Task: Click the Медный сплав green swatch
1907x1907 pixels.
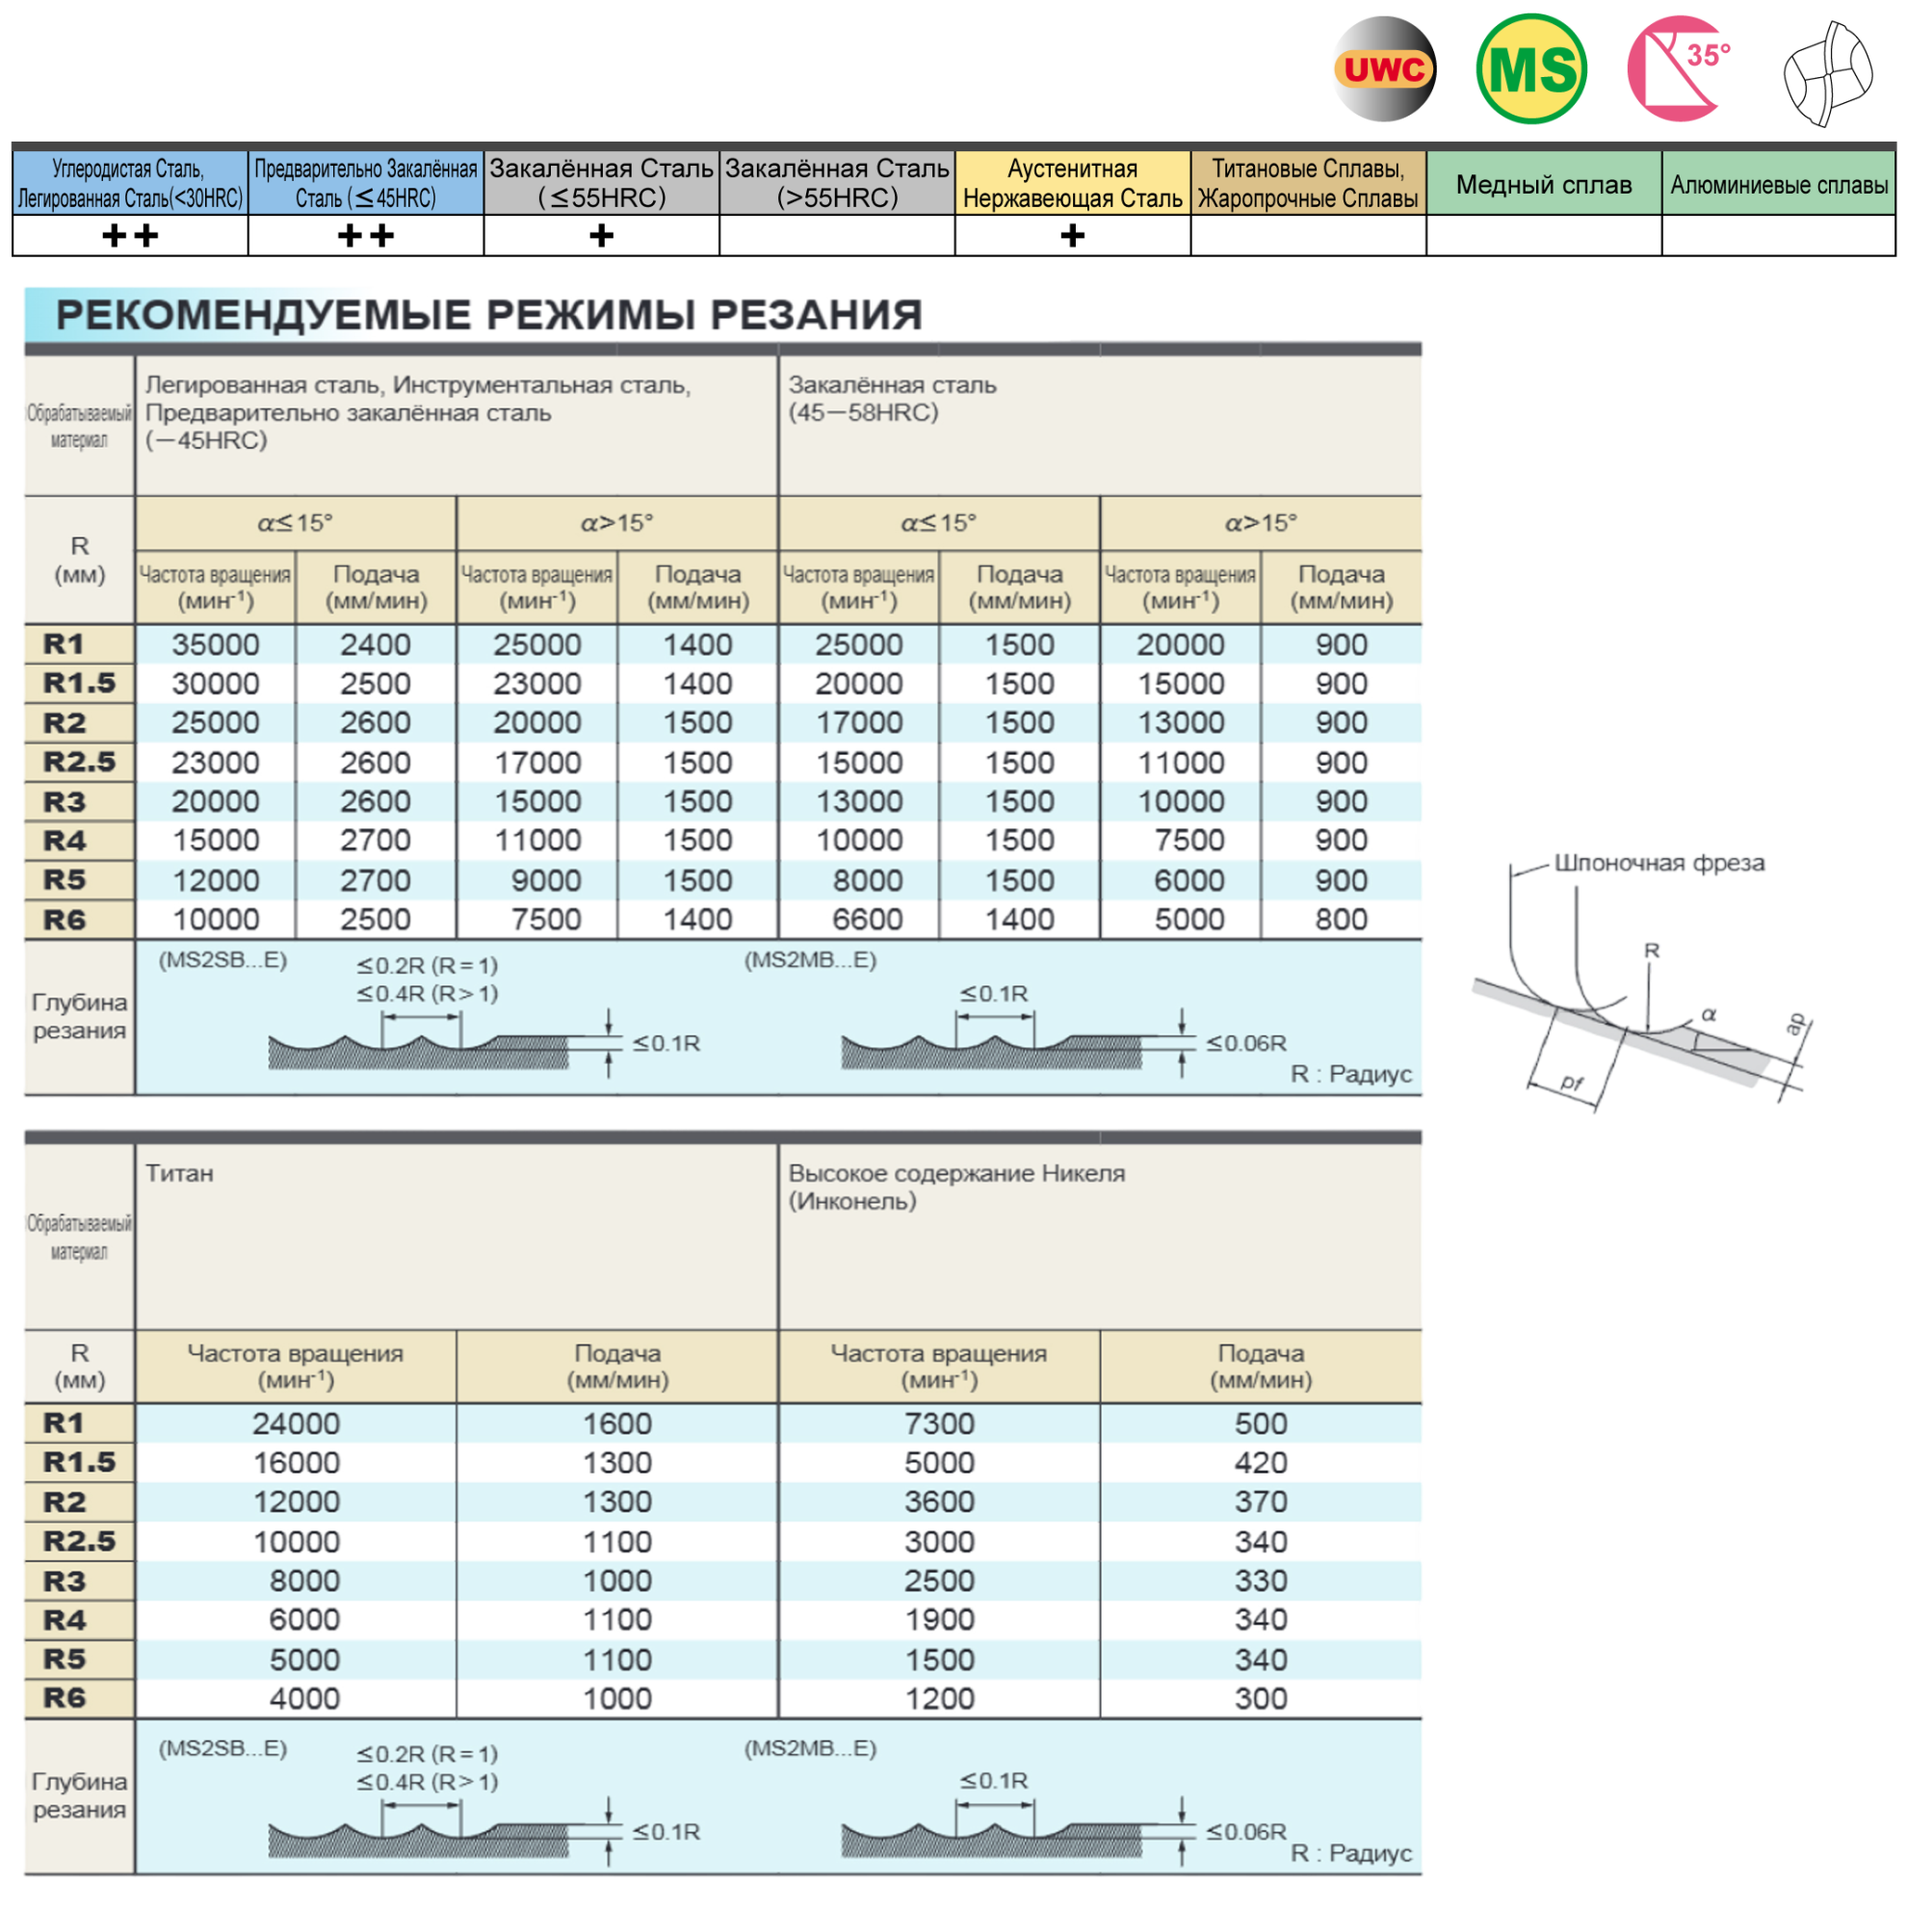Action: pyautogui.click(x=1544, y=184)
